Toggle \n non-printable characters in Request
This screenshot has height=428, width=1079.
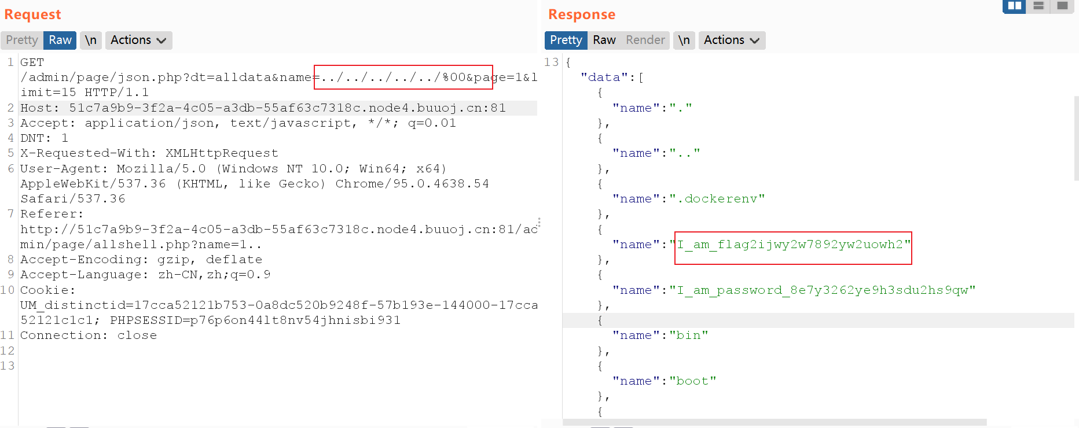91,40
